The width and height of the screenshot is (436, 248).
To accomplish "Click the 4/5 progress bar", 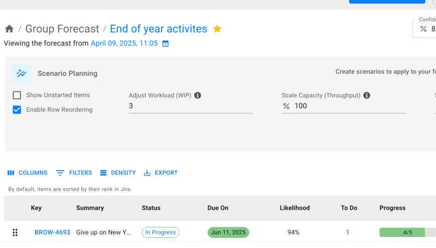I will 407,232.
